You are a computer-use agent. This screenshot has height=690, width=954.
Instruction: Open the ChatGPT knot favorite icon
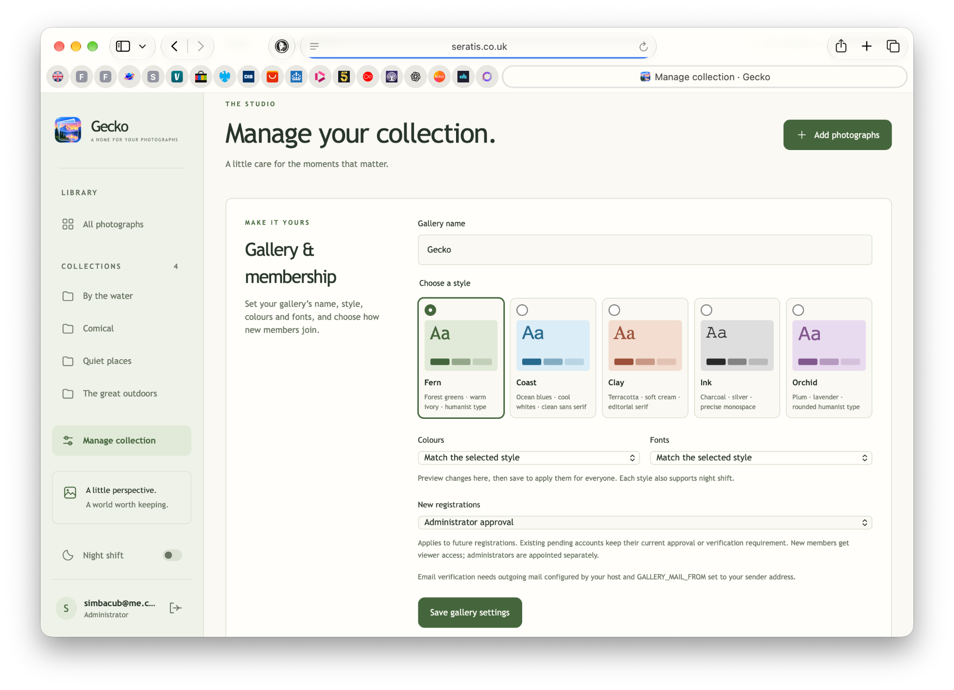(416, 77)
